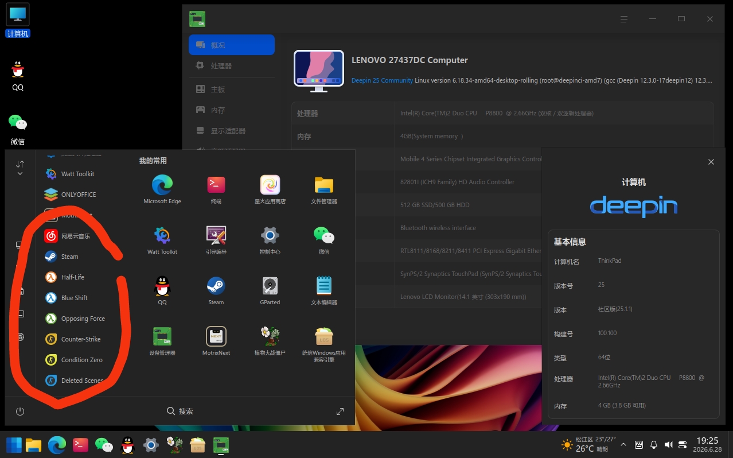Open the launcher sort order dropdown

20,168
